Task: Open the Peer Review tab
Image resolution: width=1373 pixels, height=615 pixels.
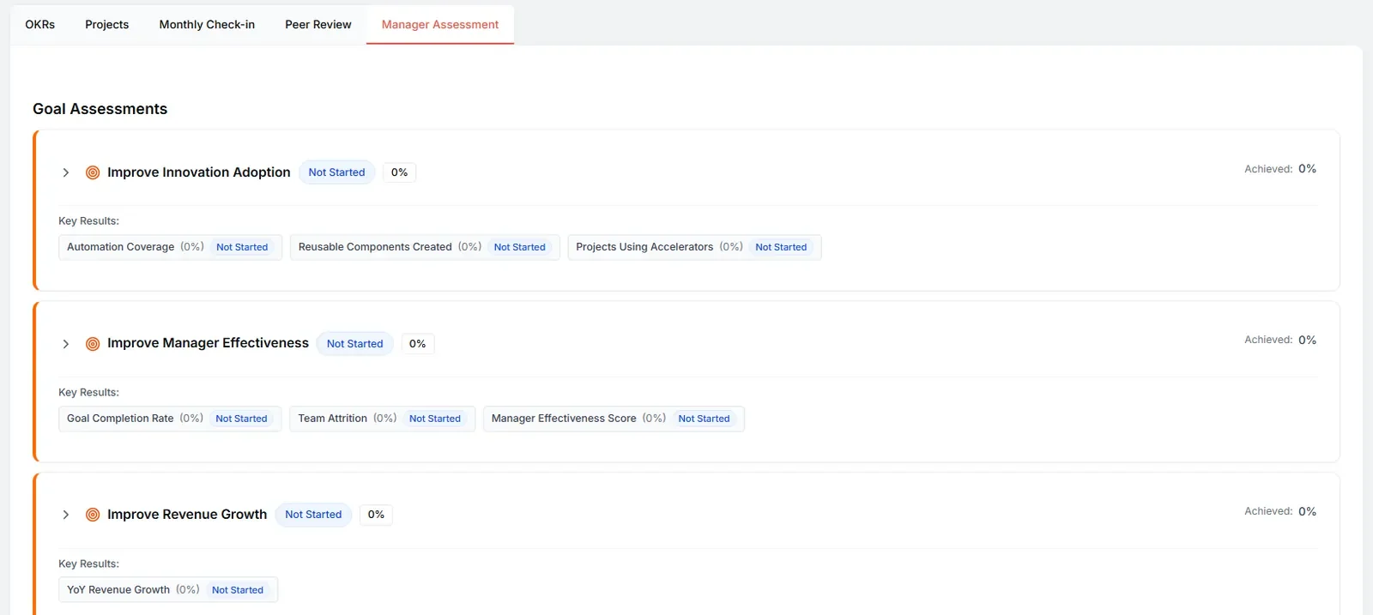Action: click(x=318, y=24)
